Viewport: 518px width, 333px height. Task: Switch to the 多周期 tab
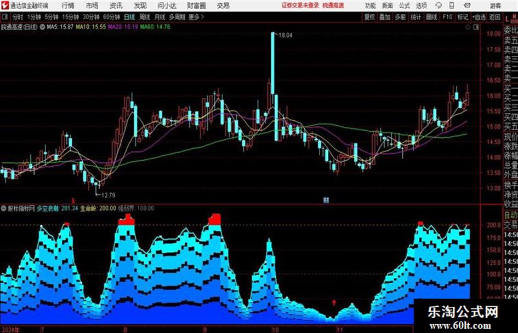pos(177,17)
